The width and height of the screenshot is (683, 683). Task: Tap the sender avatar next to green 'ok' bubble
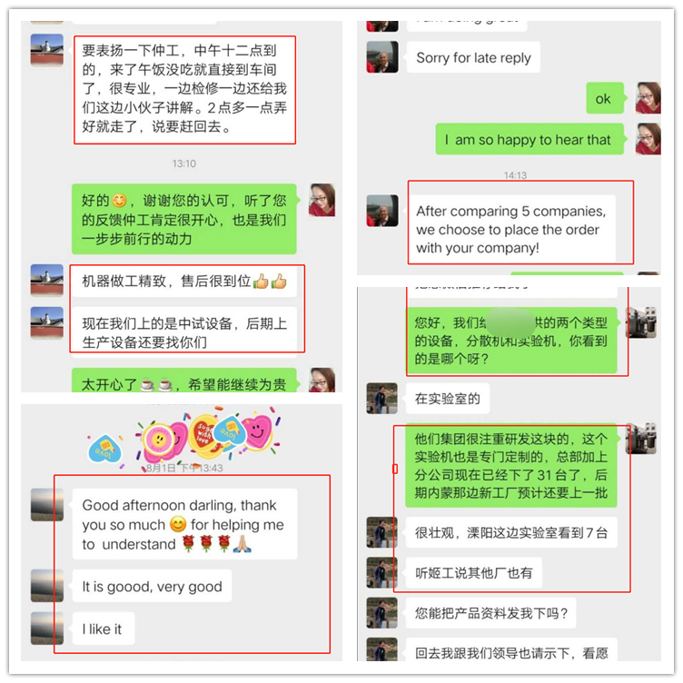coord(648,98)
